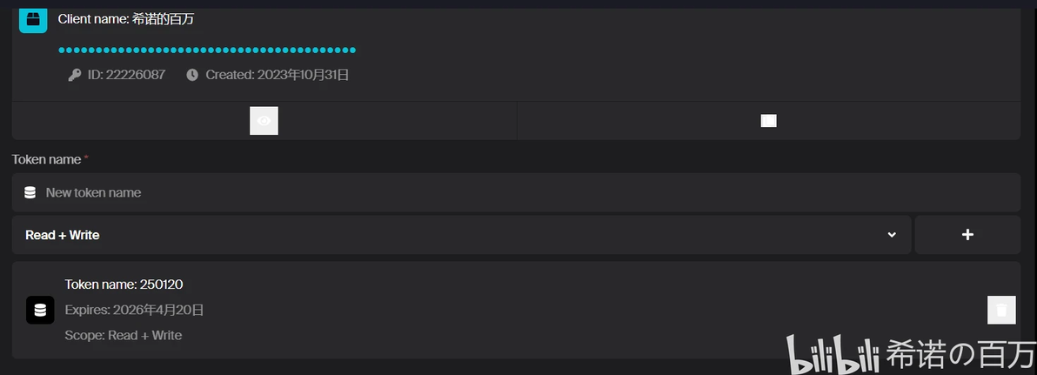1037x375 pixels.
Task: Click the Scope: Read + Write label
Action: click(123, 335)
